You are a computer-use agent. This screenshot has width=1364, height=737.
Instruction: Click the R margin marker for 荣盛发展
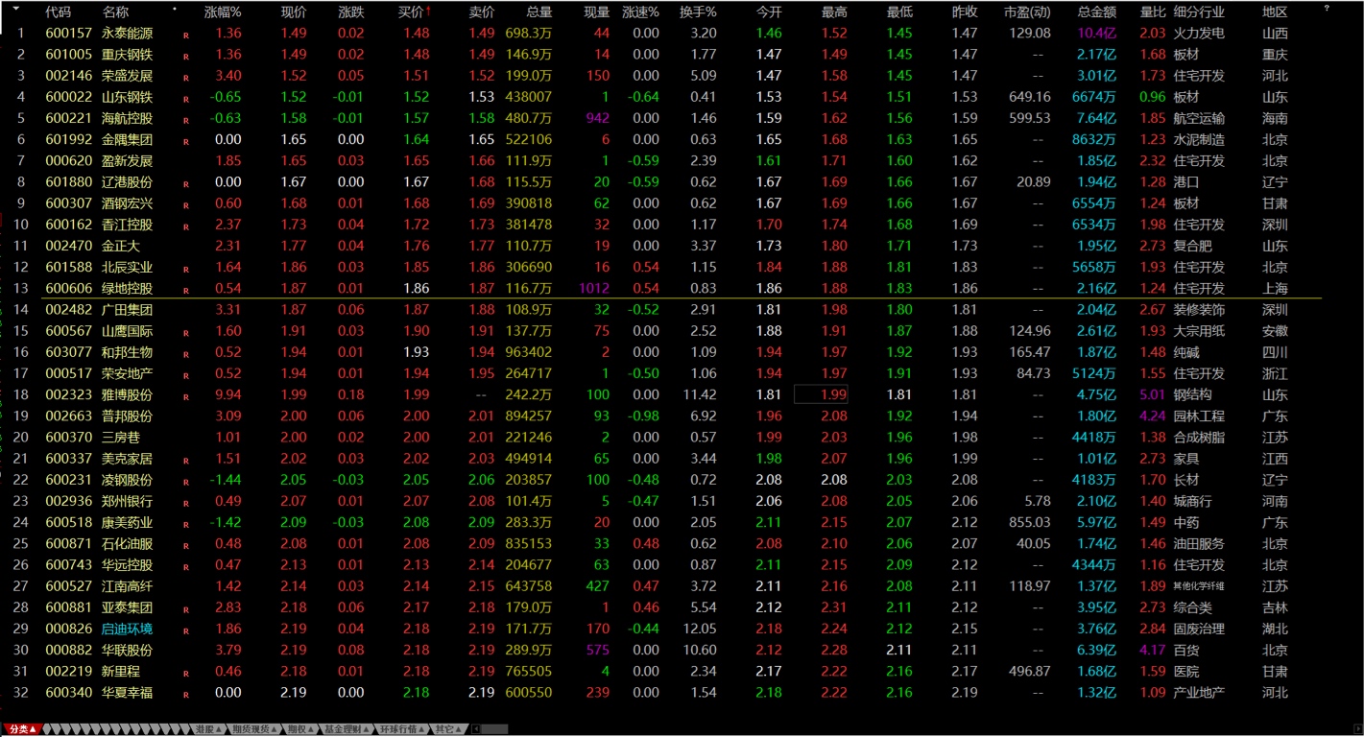(186, 77)
